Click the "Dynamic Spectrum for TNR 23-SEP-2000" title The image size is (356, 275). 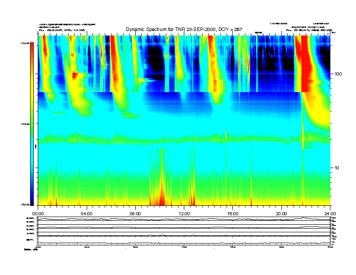point(184,30)
